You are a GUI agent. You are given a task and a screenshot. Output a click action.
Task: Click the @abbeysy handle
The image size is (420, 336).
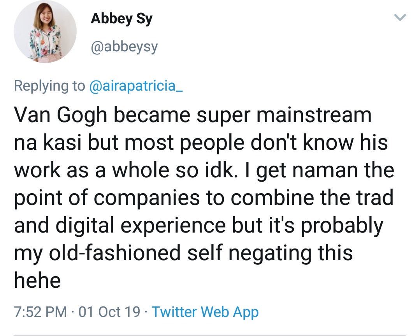tap(124, 47)
